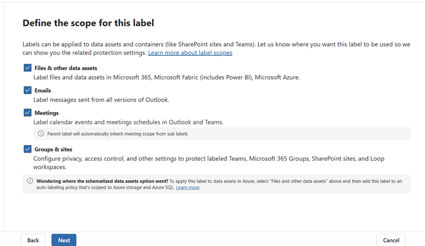Uncheck the Files & other data assets checkbox
Image resolution: width=425 pixels, height=246 pixels.
(x=28, y=68)
